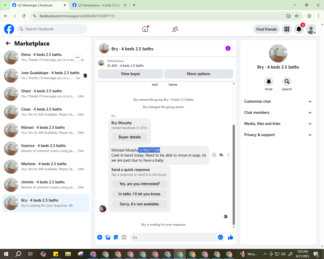This screenshot has height=259, width=324.
Task: Search in conversation using magnifier icon
Action: [x=287, y=81]
